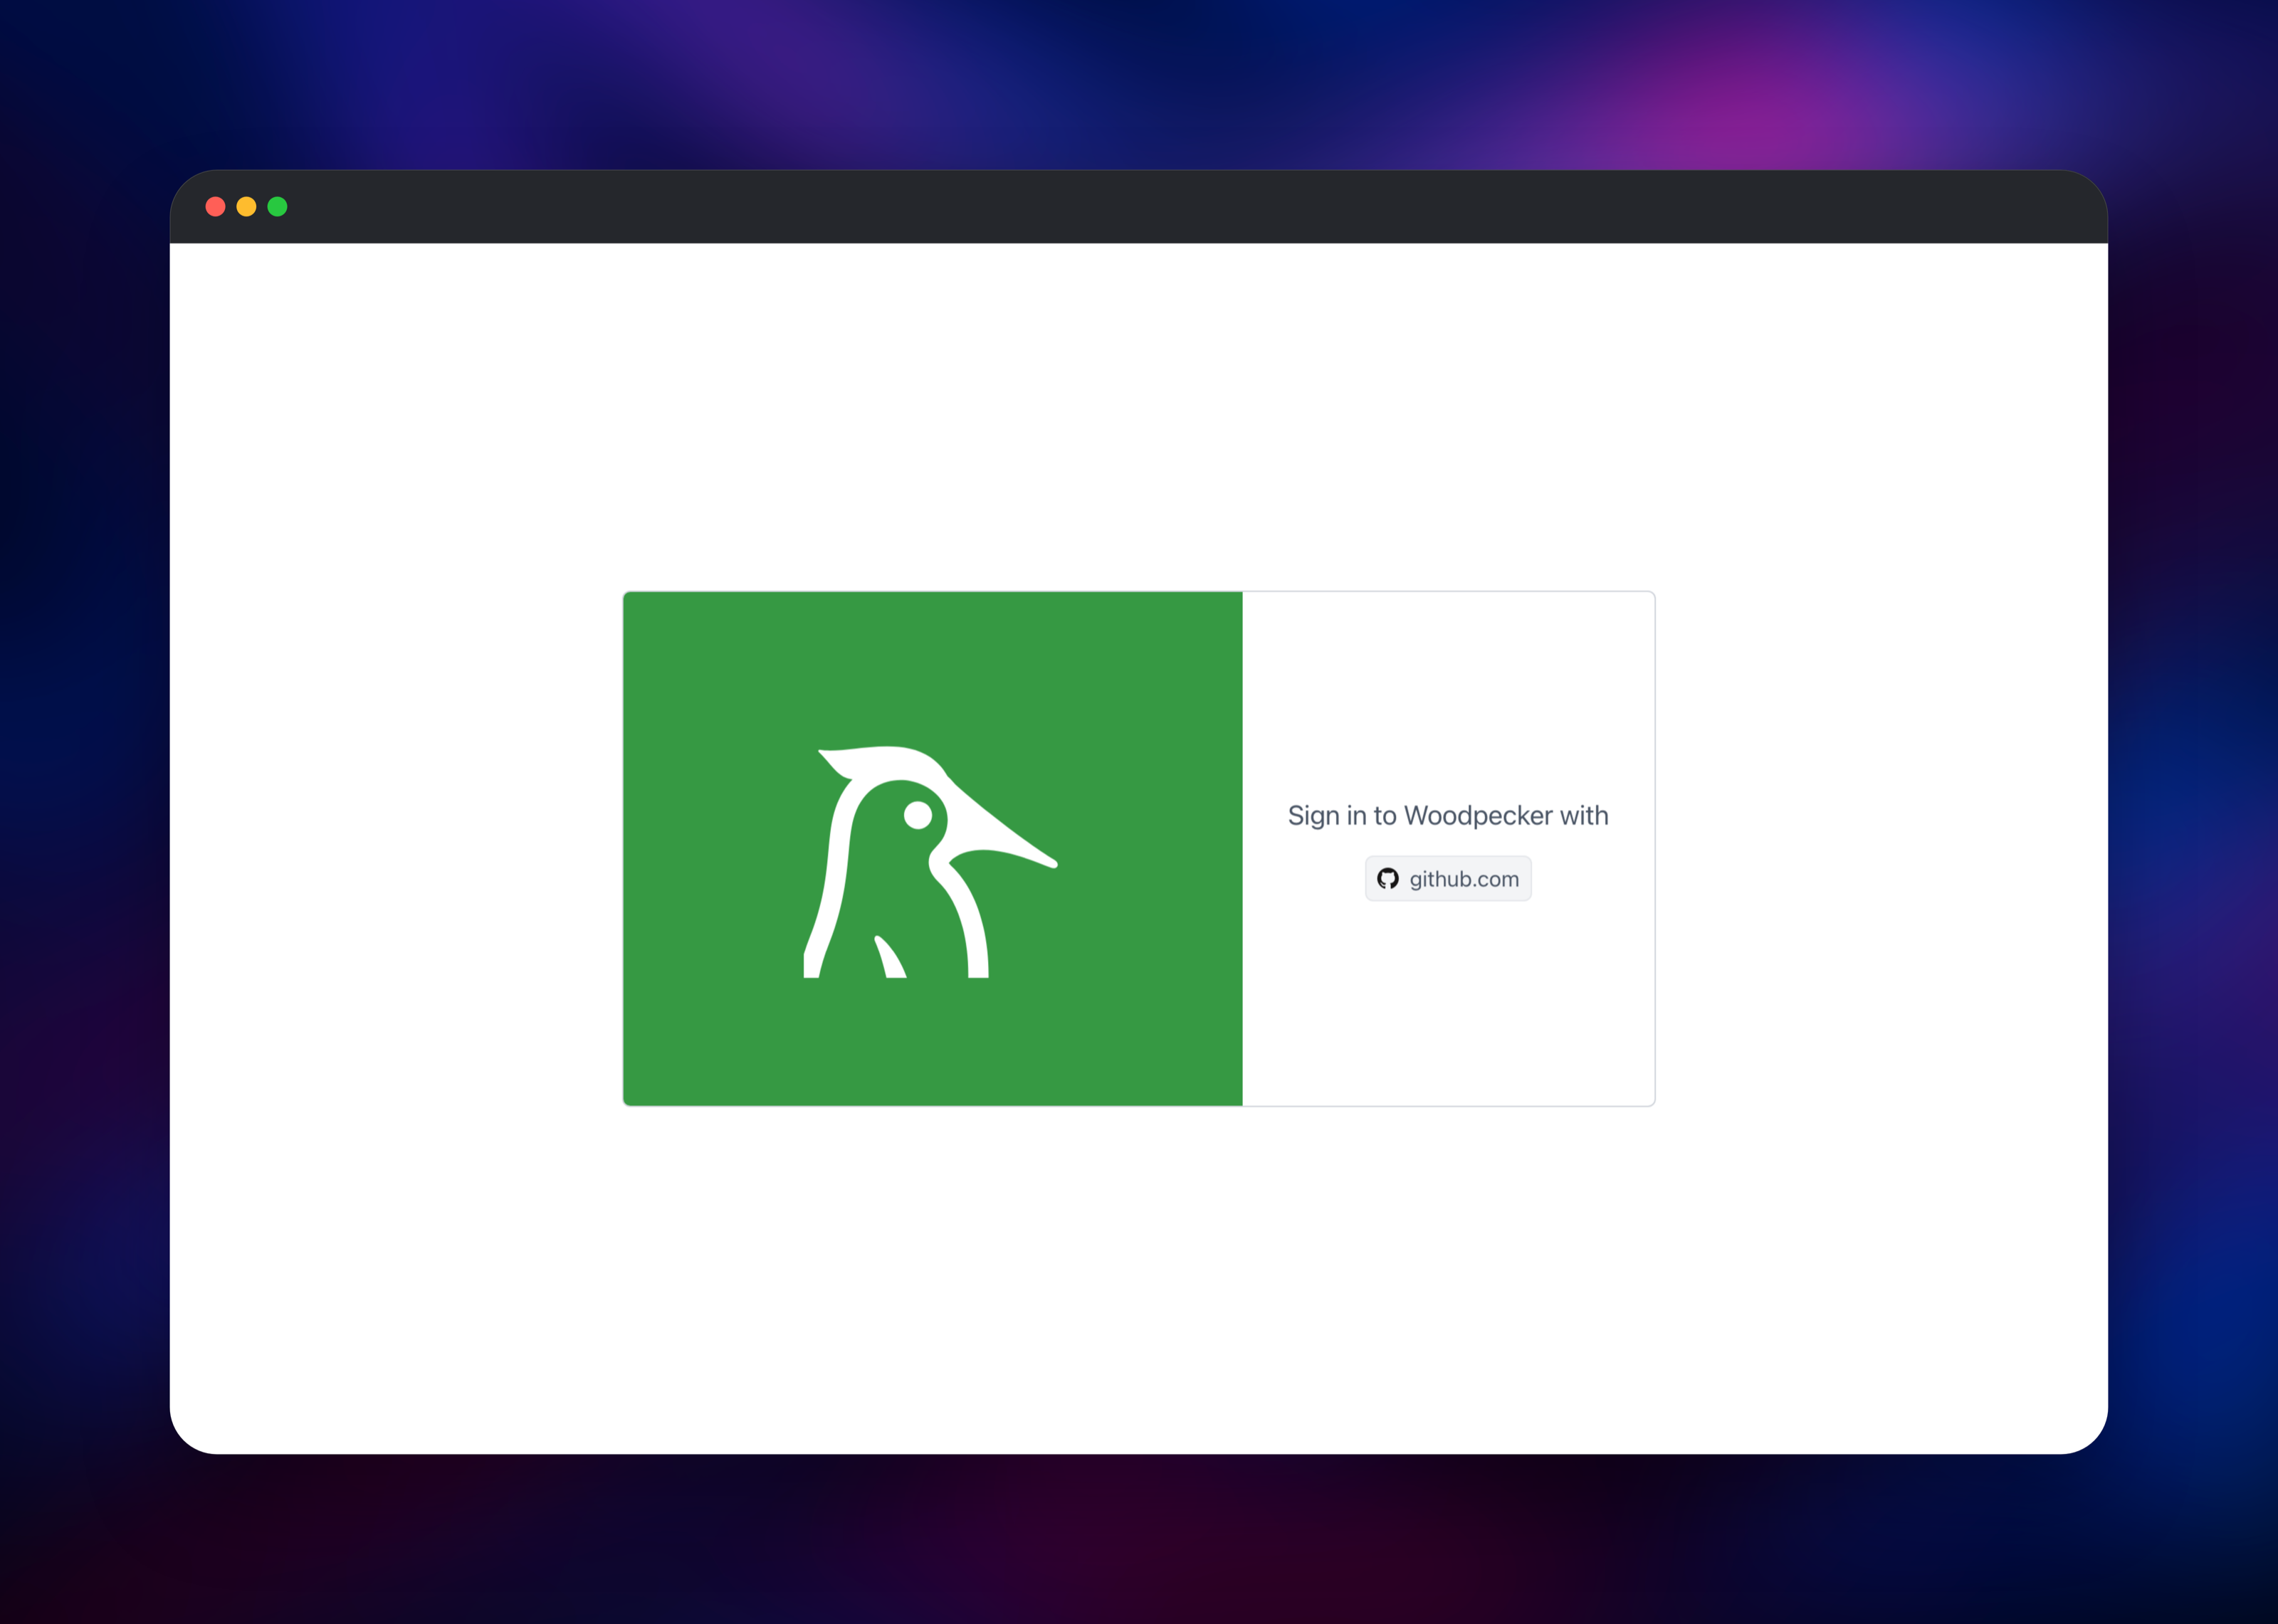The height and width of the screenshot is (1624, 2278).
Task: Minimize the window with the yellow button
Action: 246,206
